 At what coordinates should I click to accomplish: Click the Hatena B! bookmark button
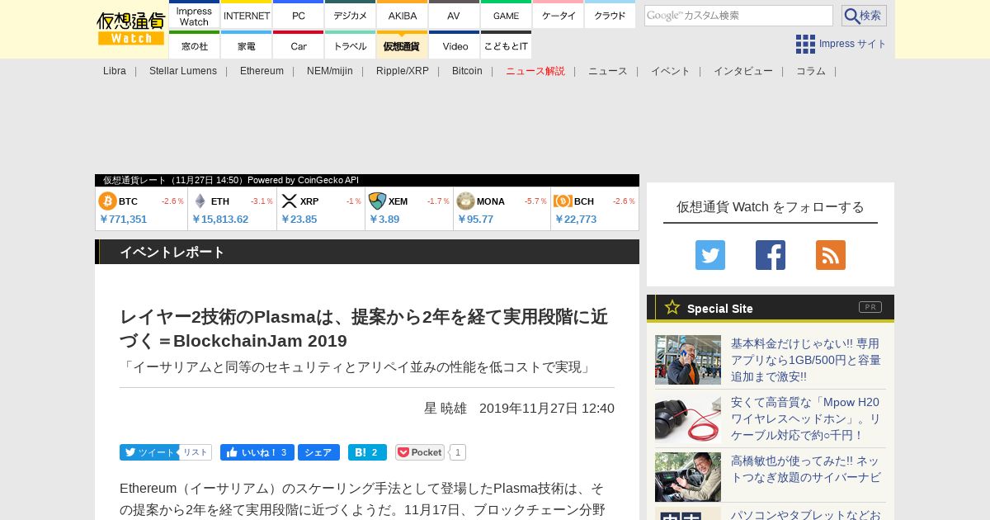tap(367, 452)
